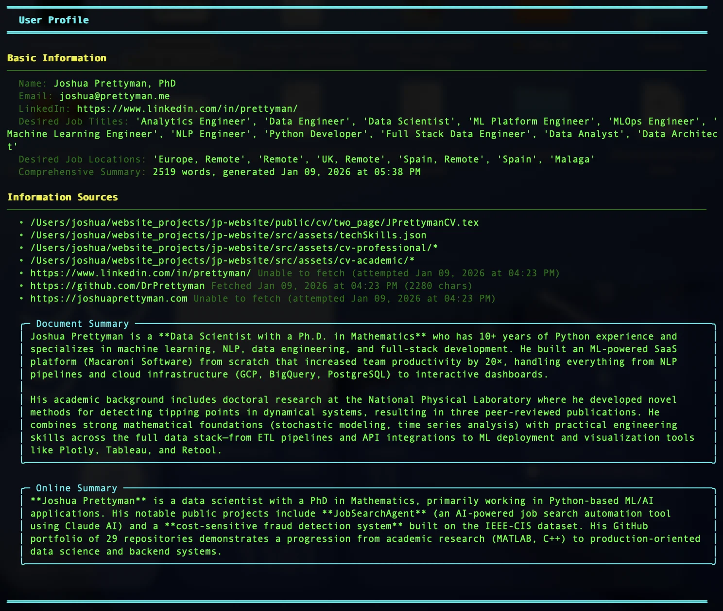Select the cv-academic folder path

coord(222,261)
